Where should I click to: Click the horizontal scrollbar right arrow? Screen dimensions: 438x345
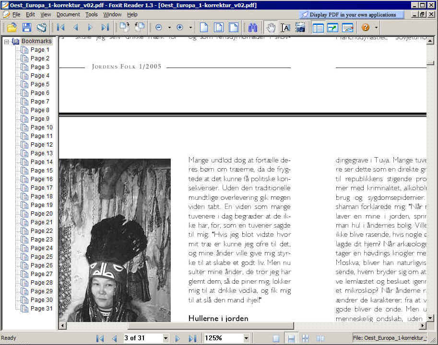click(423, 325)
